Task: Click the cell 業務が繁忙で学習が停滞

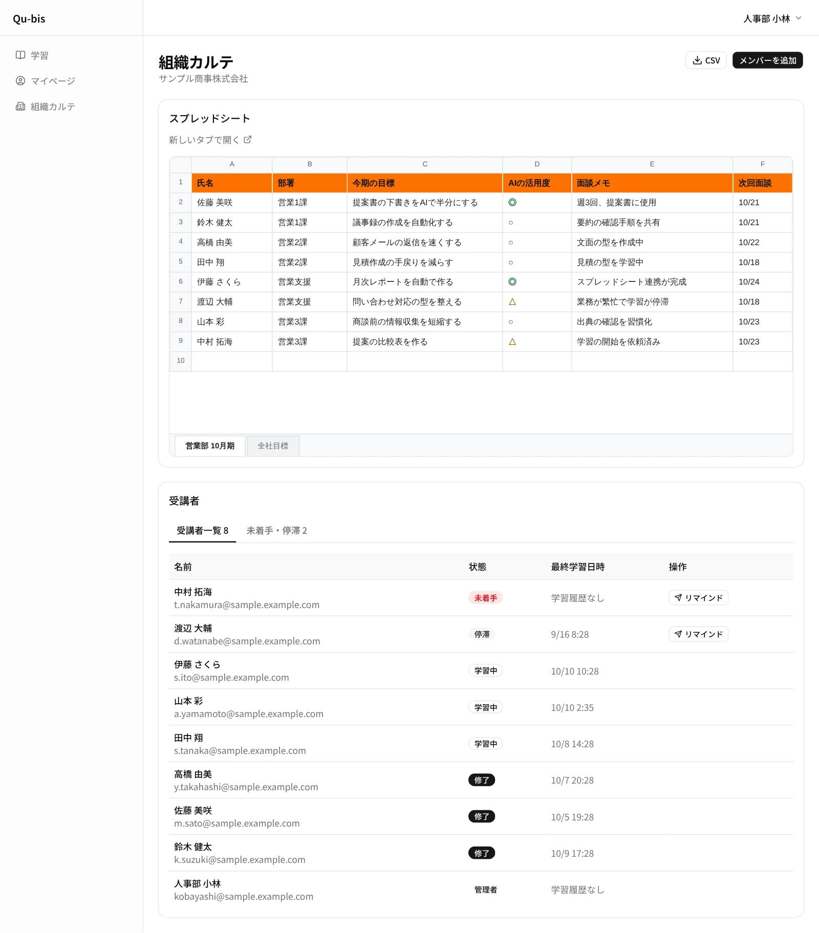Action: [652, 302]
